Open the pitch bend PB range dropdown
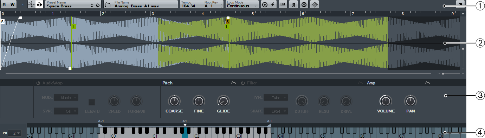 [x=15, y=133]
